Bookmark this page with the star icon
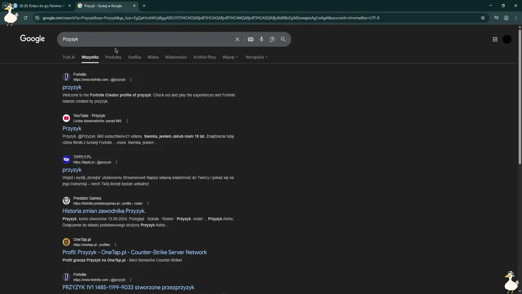 pos(483,18)
